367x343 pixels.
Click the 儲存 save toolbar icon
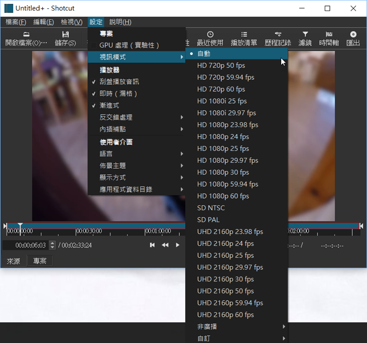66,34
